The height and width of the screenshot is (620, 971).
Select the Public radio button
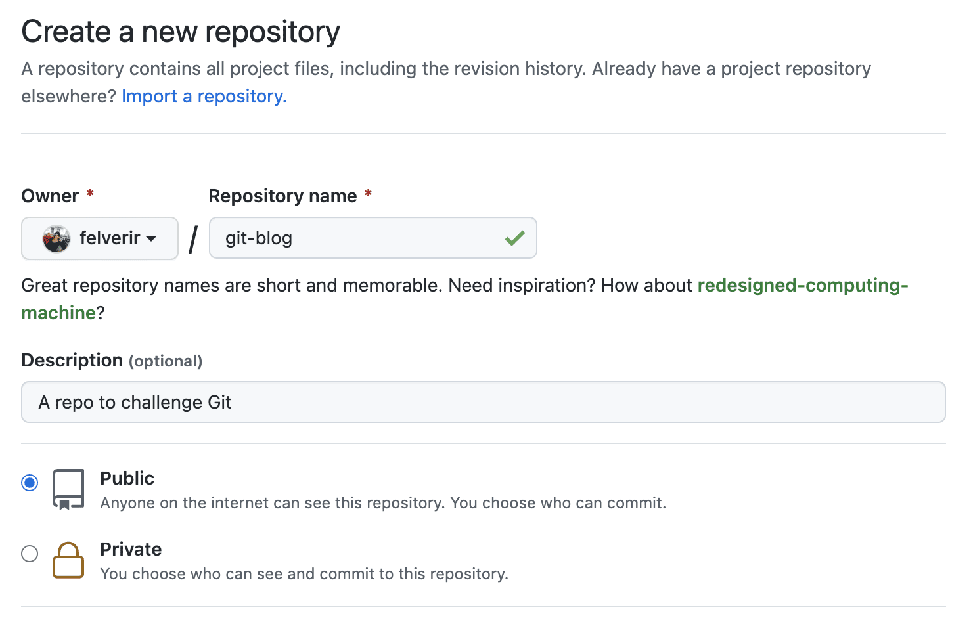[29, 482]
